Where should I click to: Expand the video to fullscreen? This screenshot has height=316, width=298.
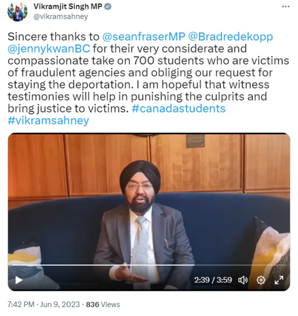pos(279,280)
